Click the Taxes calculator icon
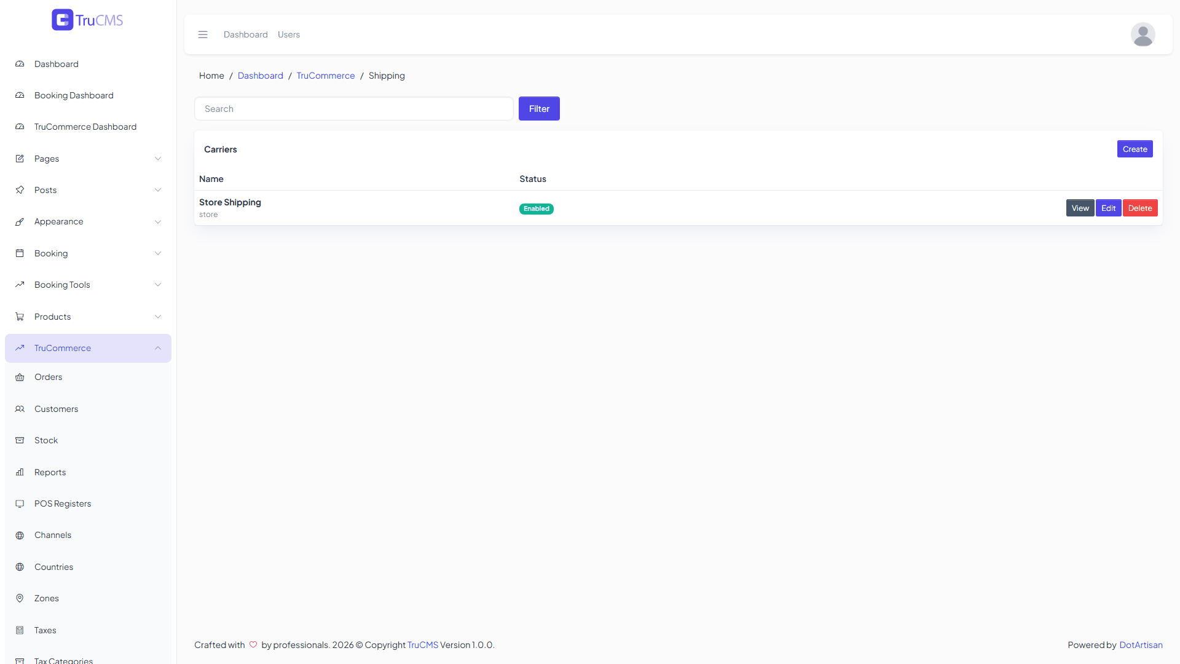This screenshot has height=664, width=1180. coord(20,630)
